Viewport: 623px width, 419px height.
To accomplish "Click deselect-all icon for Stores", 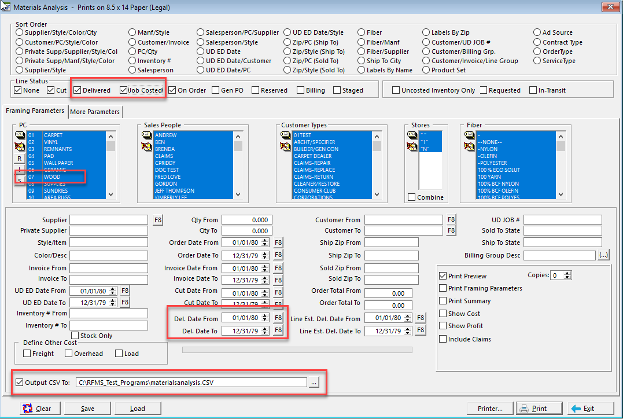I will tap(412, 146).
